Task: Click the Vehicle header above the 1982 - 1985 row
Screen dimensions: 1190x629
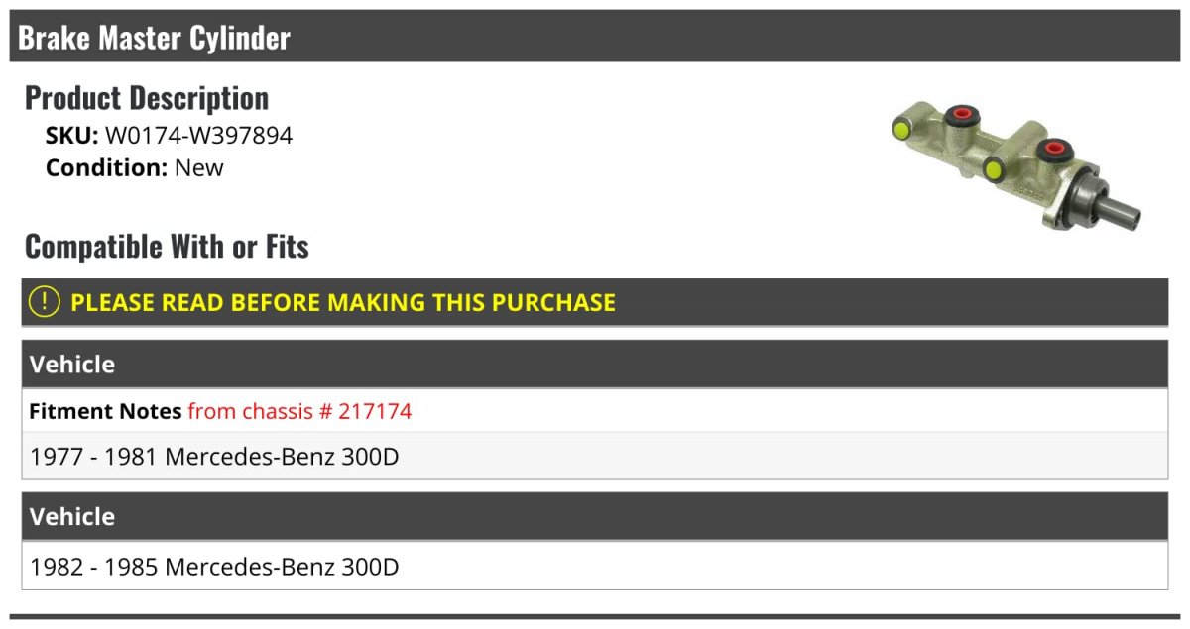Action: click(x=595, y=517)
